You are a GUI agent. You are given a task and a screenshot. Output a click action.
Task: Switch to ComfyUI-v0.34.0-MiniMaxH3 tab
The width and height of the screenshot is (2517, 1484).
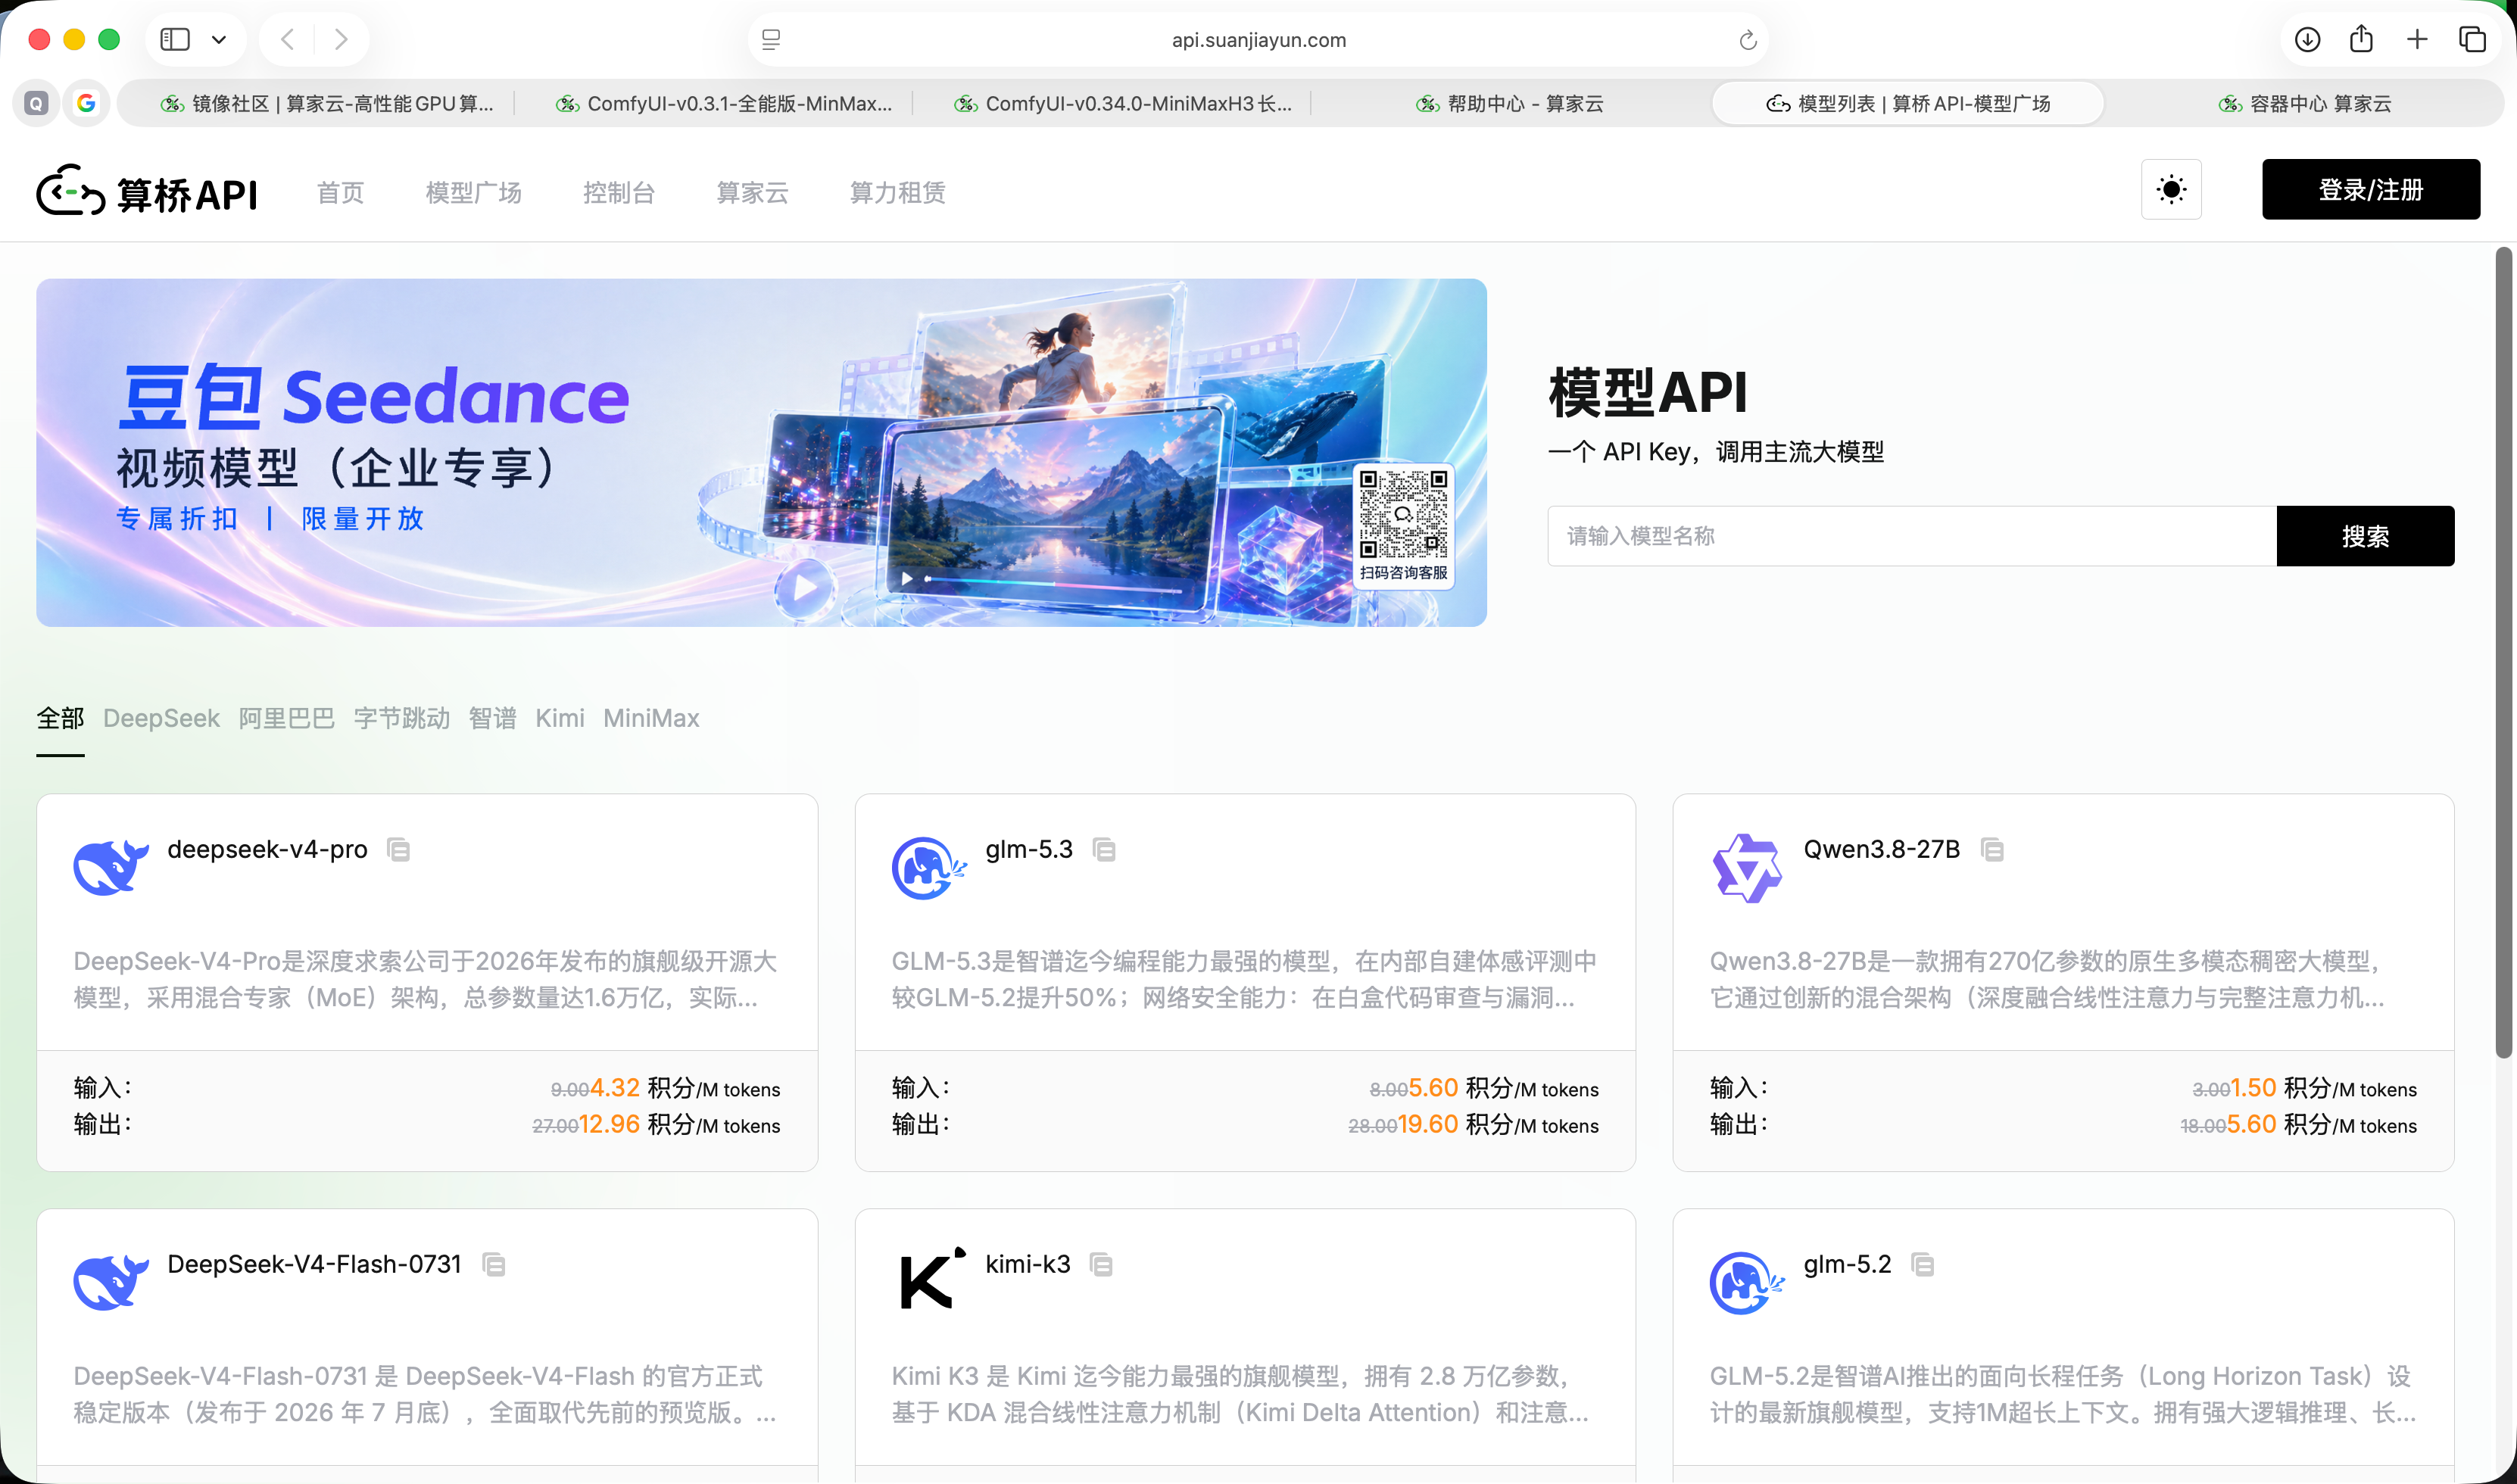pyautogui.click(x=1123, y=103)
